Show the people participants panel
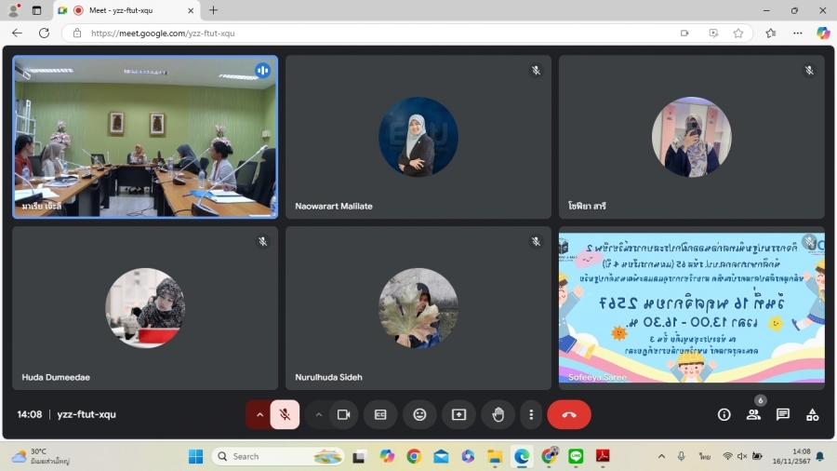This screenshot has height=471, width=837. tap(753, 414)
